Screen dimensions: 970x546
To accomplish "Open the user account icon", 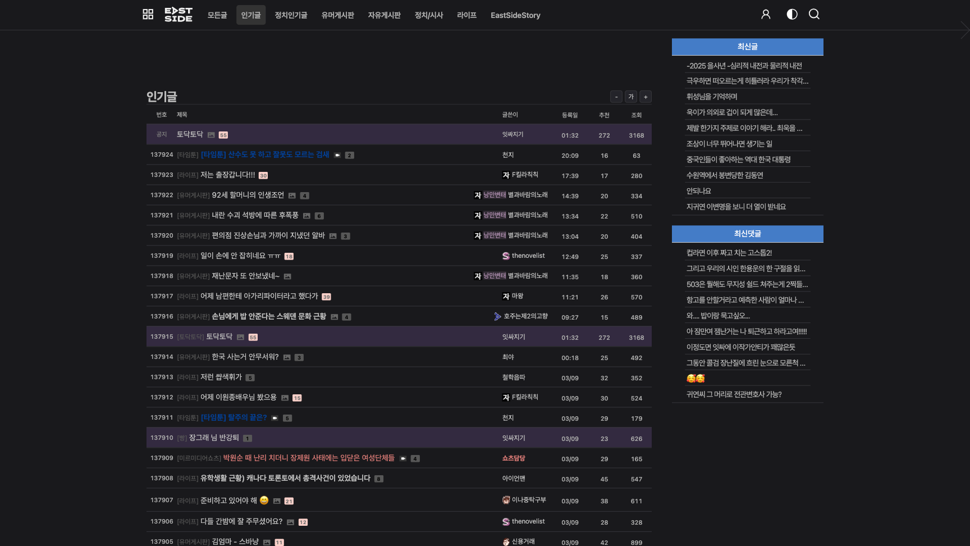I will [766, 15].
